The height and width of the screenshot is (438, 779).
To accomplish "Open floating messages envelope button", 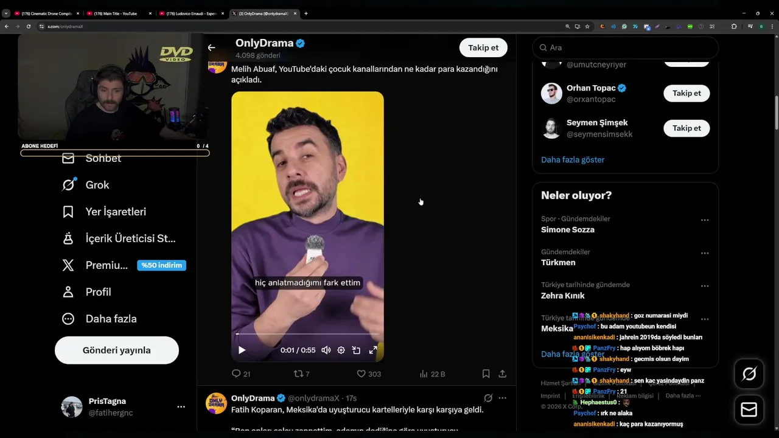I will tap(749, 410).
